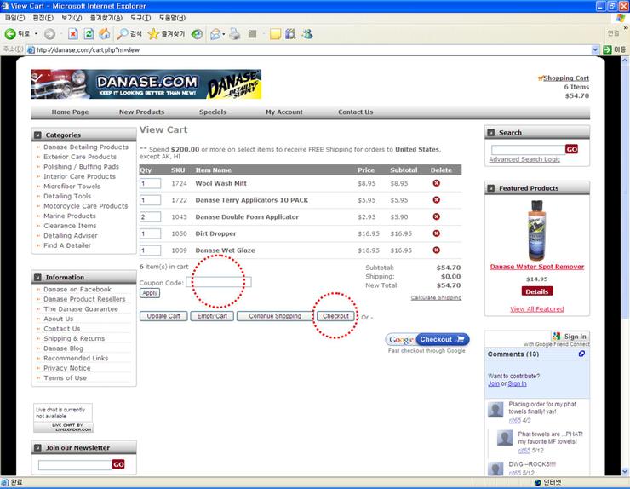Go to New Products nav tab

tap(142, 112)
